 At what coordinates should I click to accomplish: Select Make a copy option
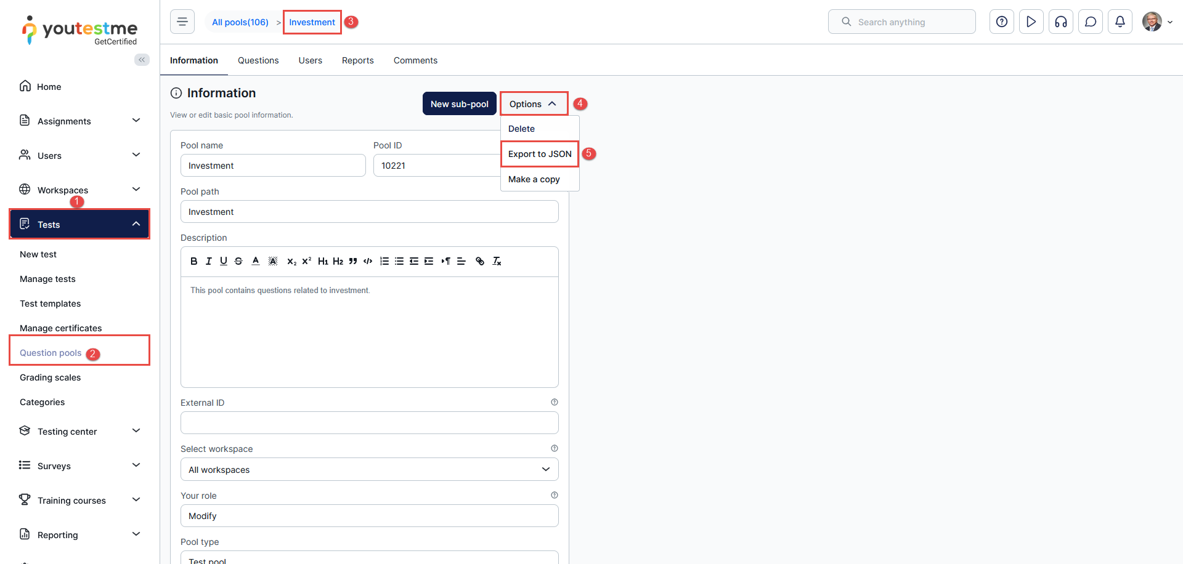534,179
